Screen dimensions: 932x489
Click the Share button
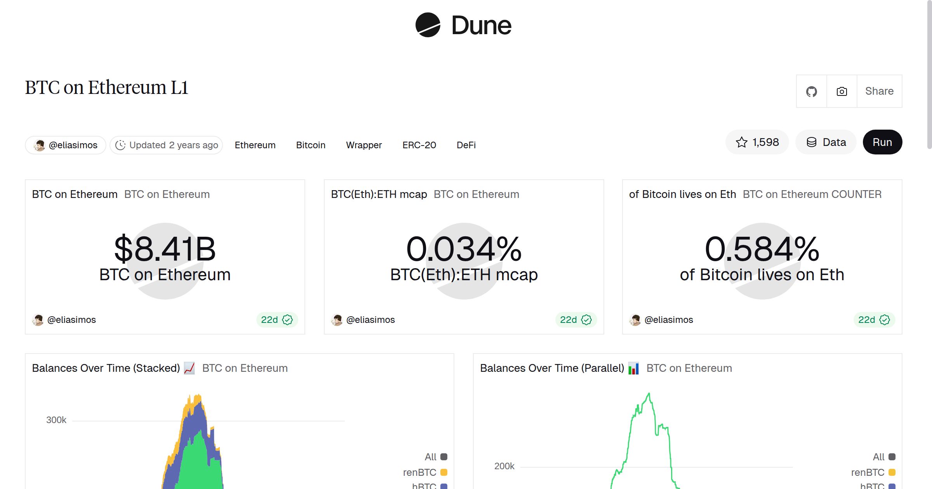879,91
